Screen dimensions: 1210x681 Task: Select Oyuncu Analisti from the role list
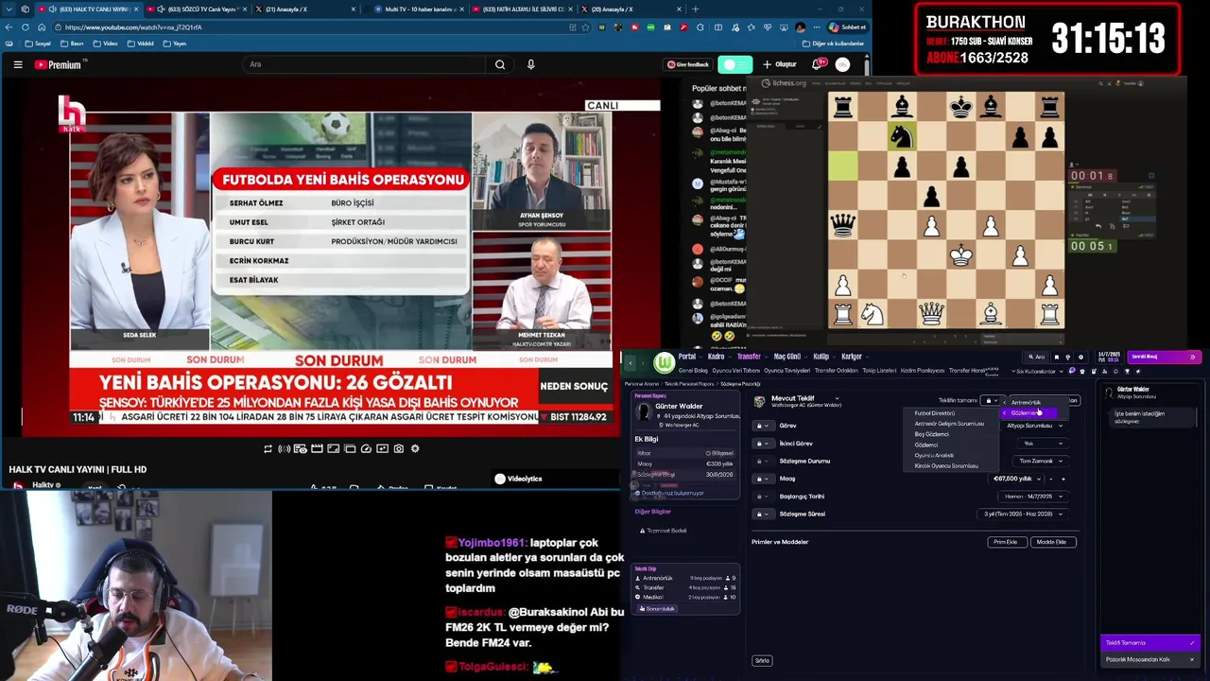[934, 456]
